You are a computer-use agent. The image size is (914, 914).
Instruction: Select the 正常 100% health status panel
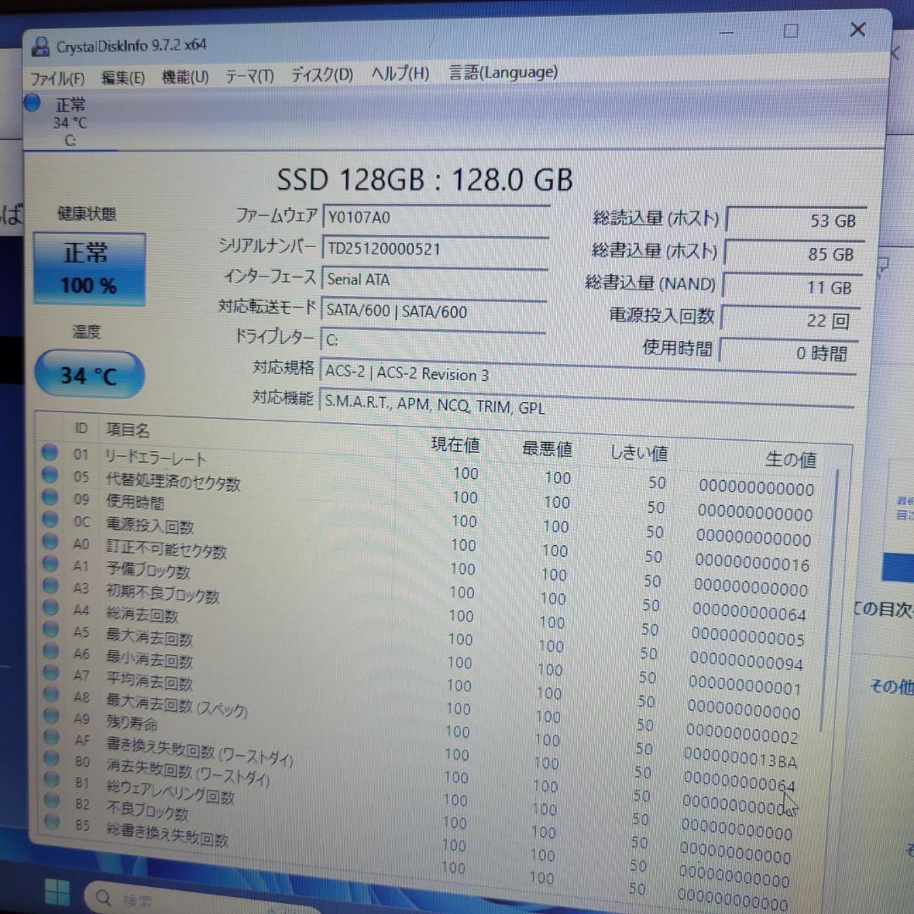(88, 268)
